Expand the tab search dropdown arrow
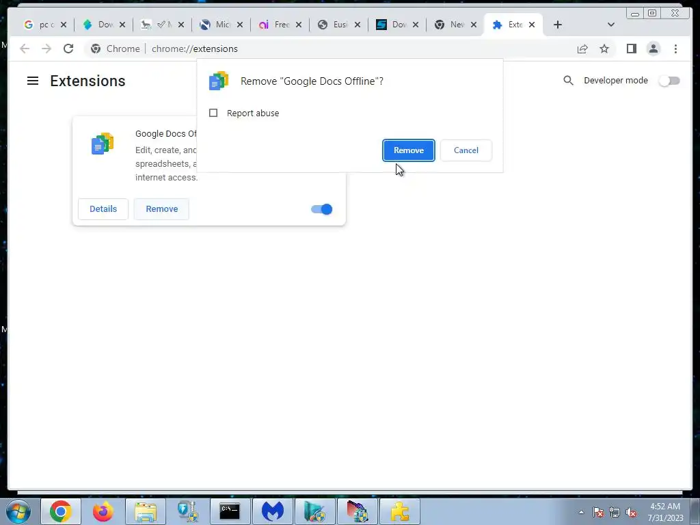 pos(610,25)
